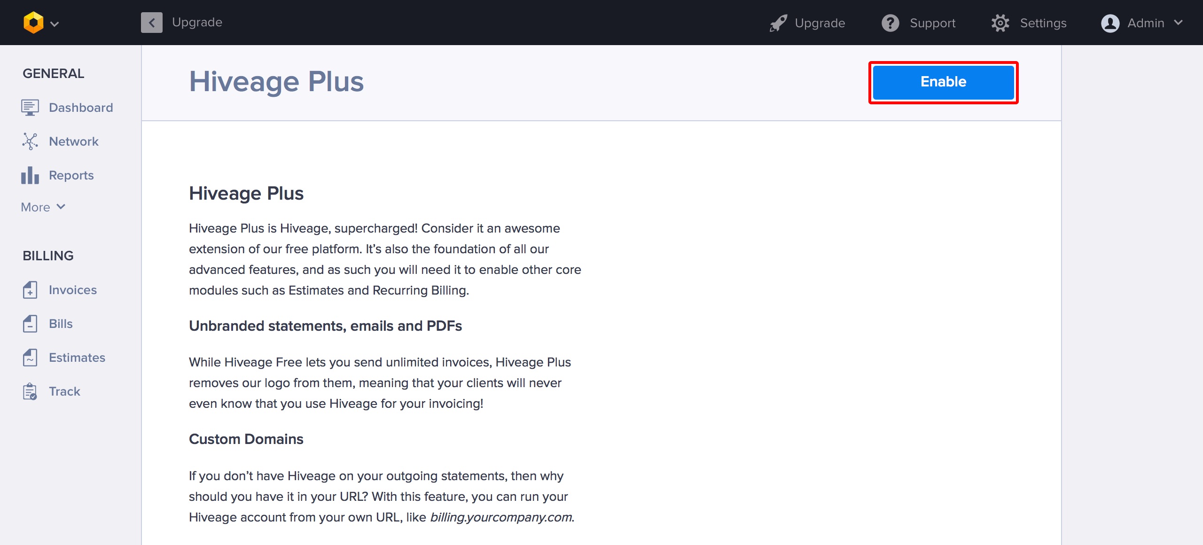Screen dimensions: 1203x545
Task: Click the Dashboard monitor icon
Action: tap(30, 108)
